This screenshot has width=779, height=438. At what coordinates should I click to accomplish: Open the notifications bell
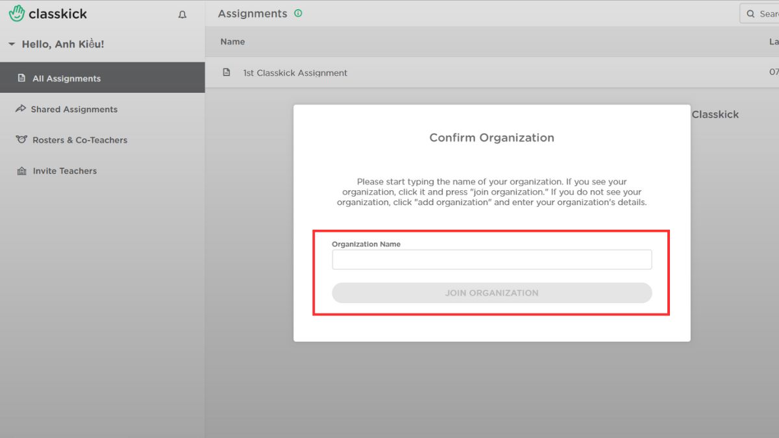pos(182,14)
